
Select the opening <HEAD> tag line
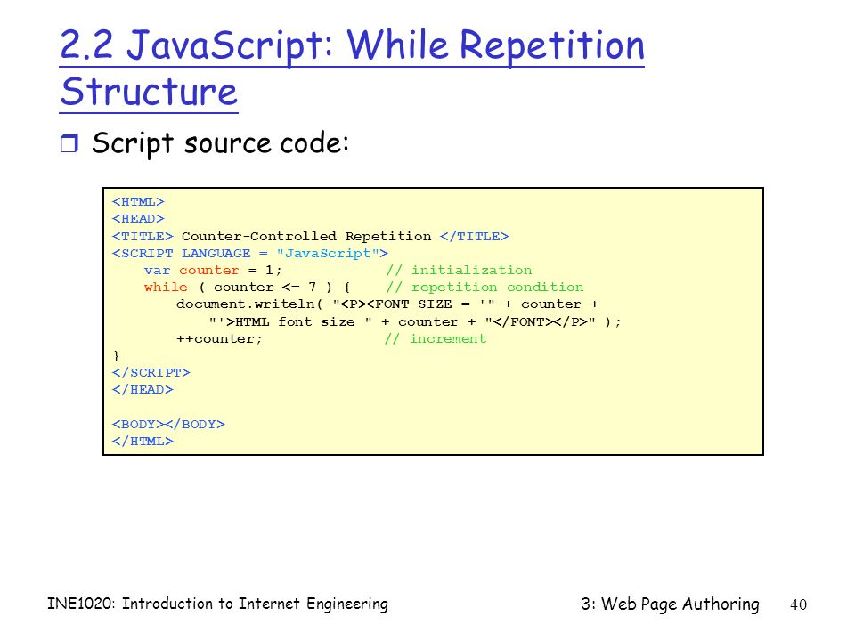138,219
